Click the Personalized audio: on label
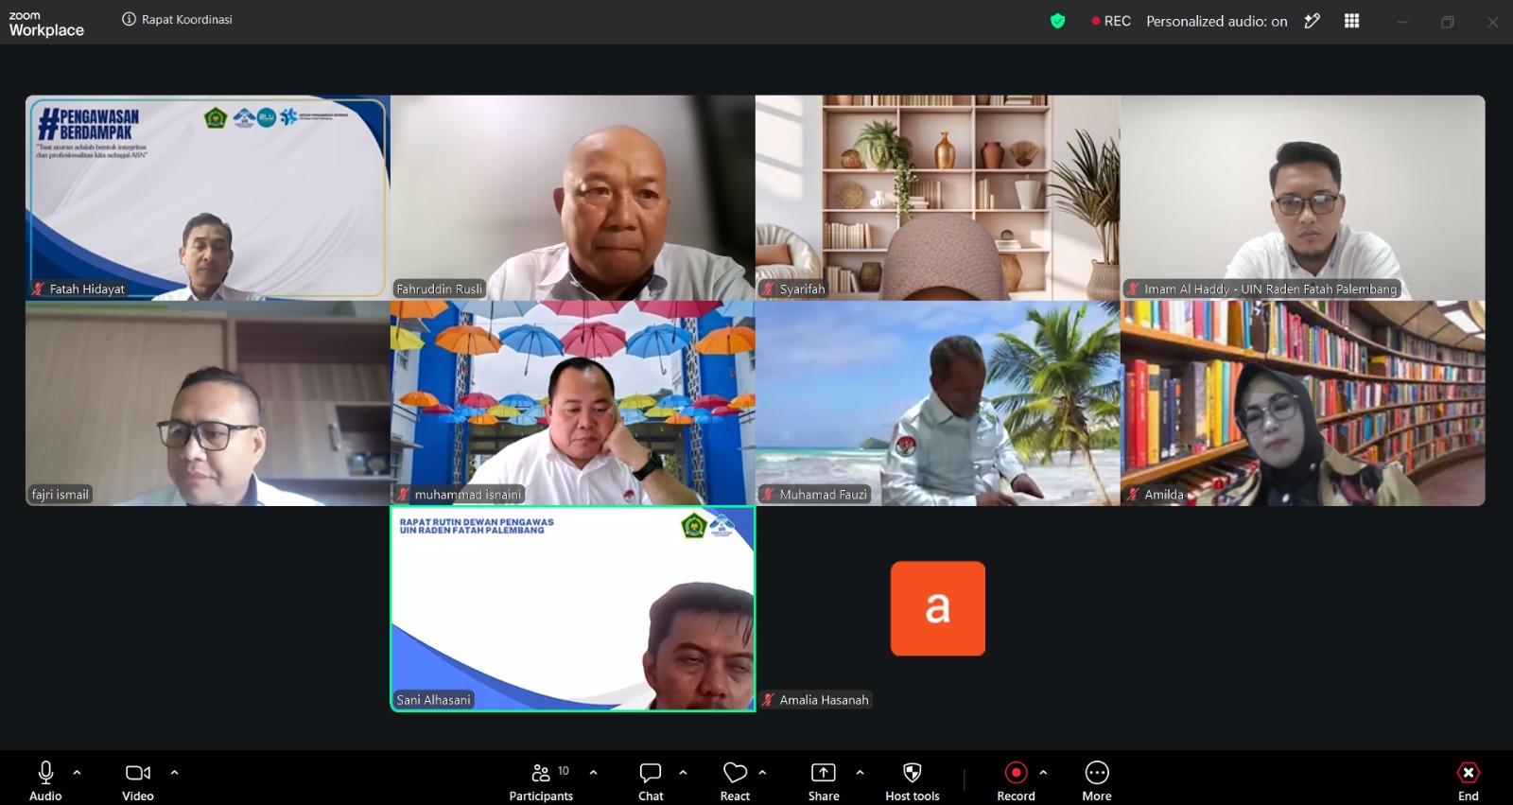This screenshot has height=805, width=1513. [x=1217, y=21]
